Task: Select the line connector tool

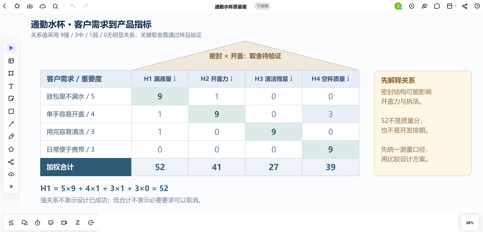Action: click(11, 124)
